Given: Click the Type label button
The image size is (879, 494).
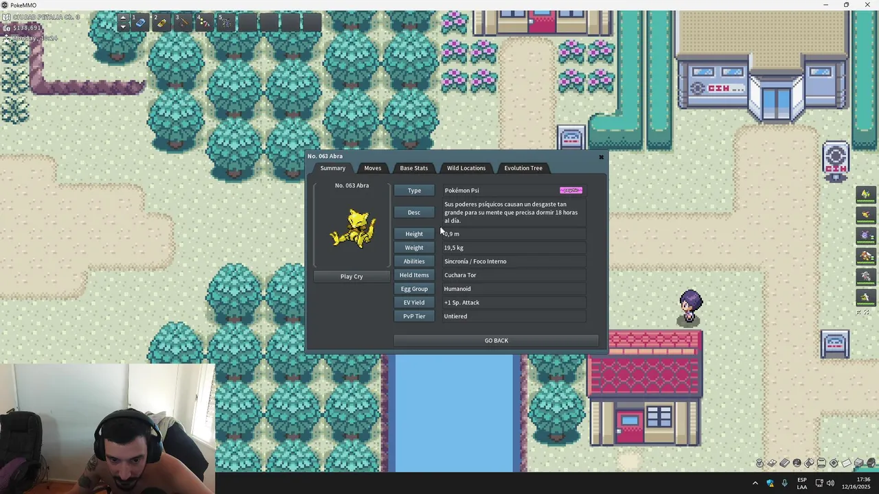Looking at the screenshot, I should pos(414,190).
